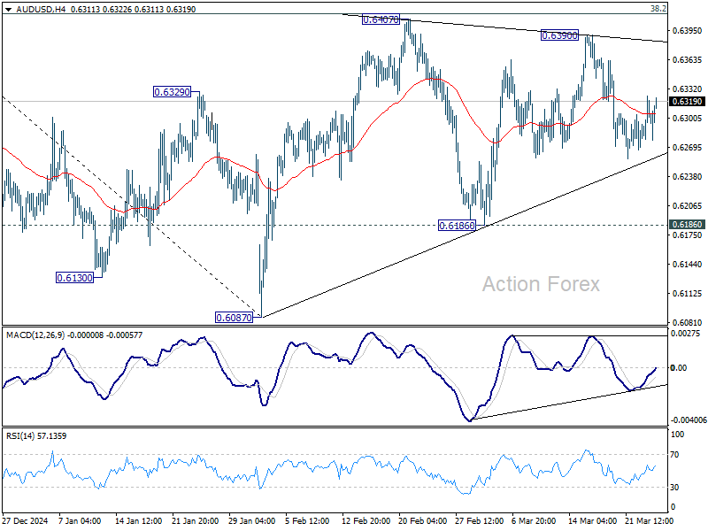708x531 pixels.
Task: Click the RSI 30 level label
Action: [674, 488]
